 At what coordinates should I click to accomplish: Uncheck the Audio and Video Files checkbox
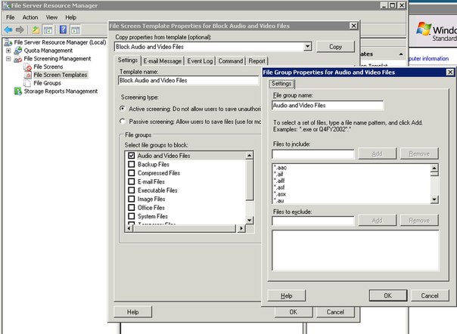click(132, 156)
